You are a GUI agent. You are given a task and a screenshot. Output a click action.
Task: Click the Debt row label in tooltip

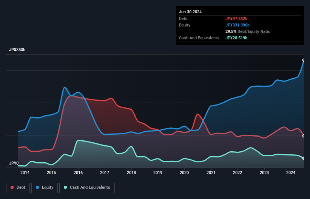[183, 19]
